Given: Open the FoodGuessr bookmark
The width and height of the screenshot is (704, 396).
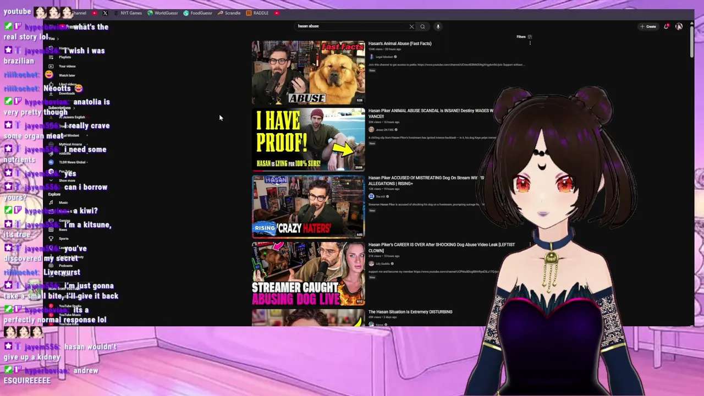Looking at the screenshot, I should point(198,13).
